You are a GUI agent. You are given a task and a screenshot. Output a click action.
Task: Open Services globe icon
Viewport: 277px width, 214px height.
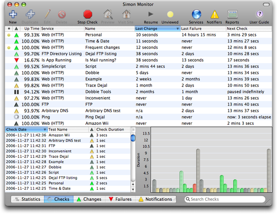point(196,14)
